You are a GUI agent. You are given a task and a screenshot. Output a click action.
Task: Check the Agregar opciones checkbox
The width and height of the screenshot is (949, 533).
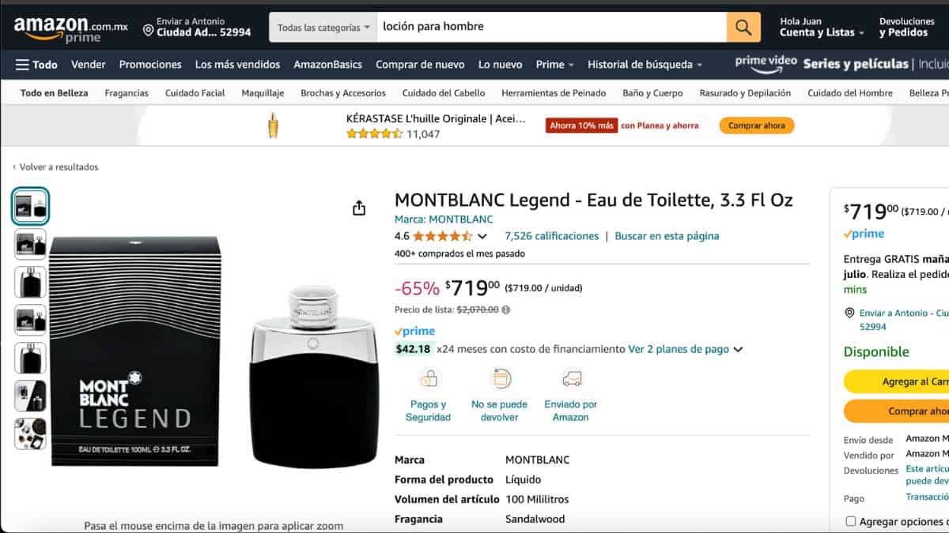coord(851,521)
